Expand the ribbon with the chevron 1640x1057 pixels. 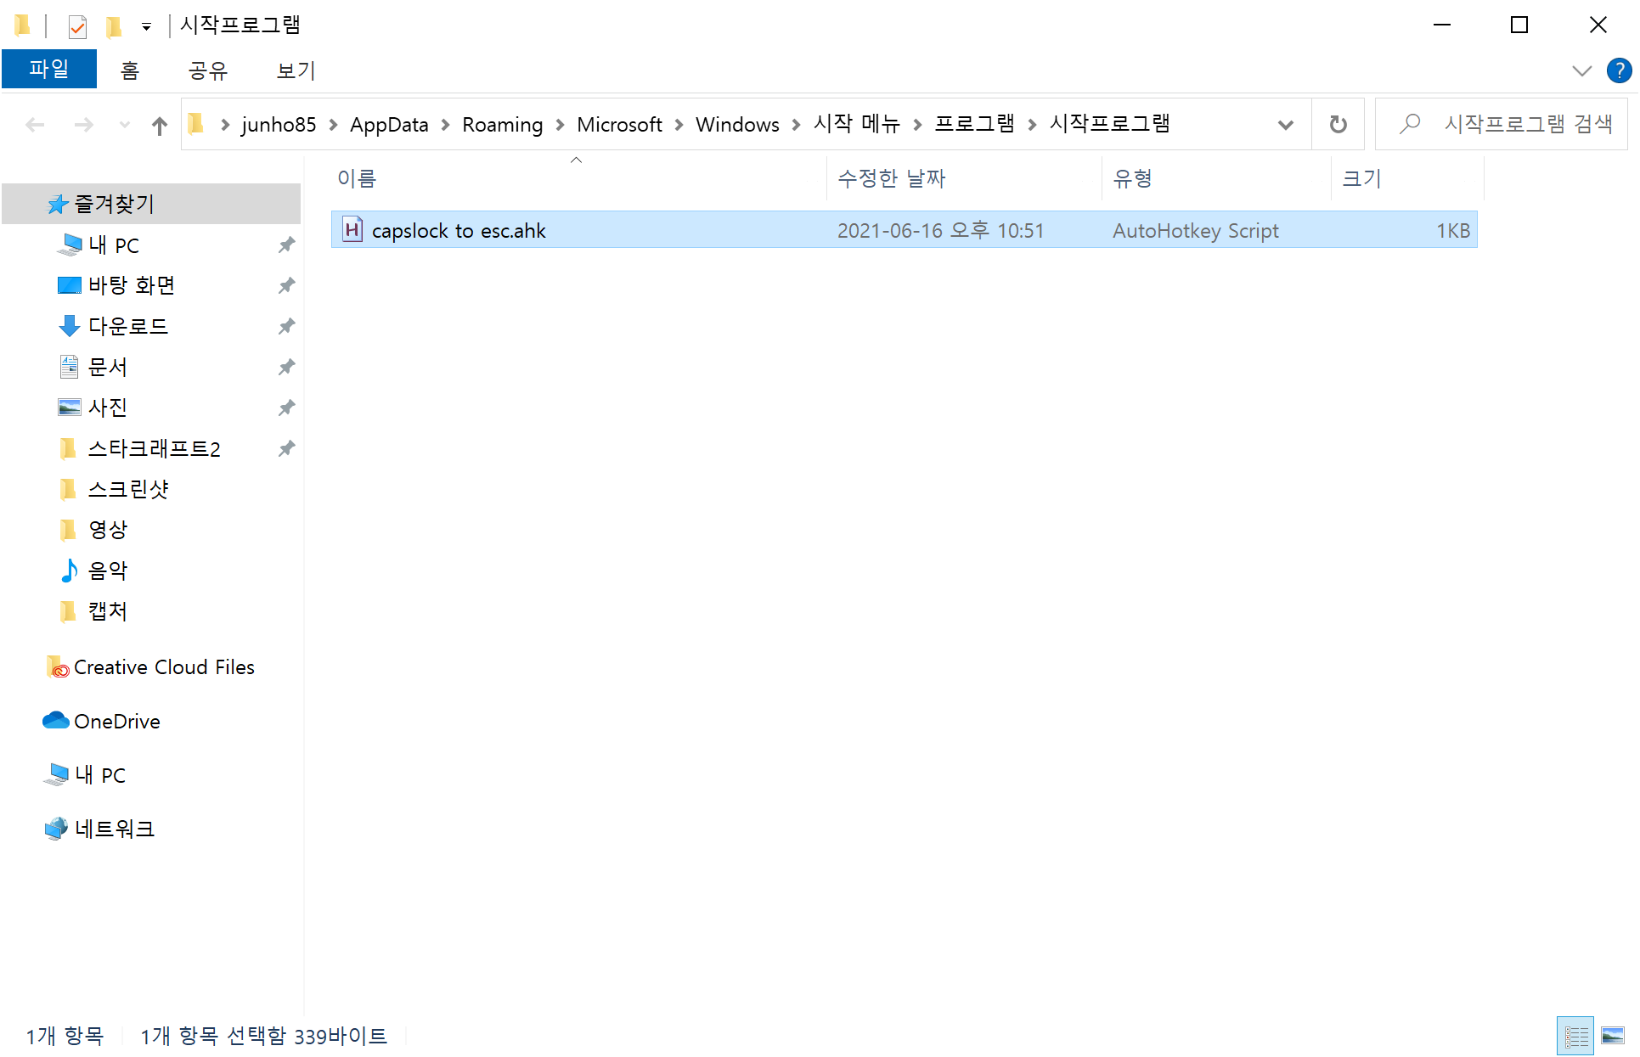click(x=1581, y=70)
